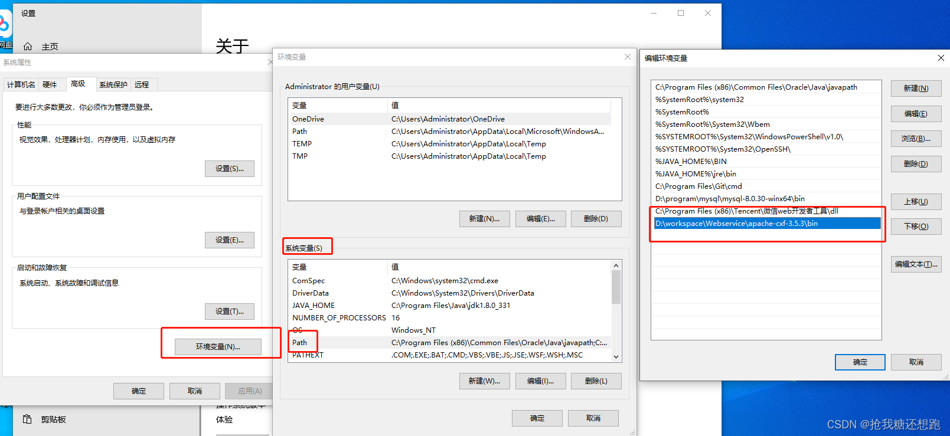
Task: Select DriverData system variable
Action: (450, 293)
